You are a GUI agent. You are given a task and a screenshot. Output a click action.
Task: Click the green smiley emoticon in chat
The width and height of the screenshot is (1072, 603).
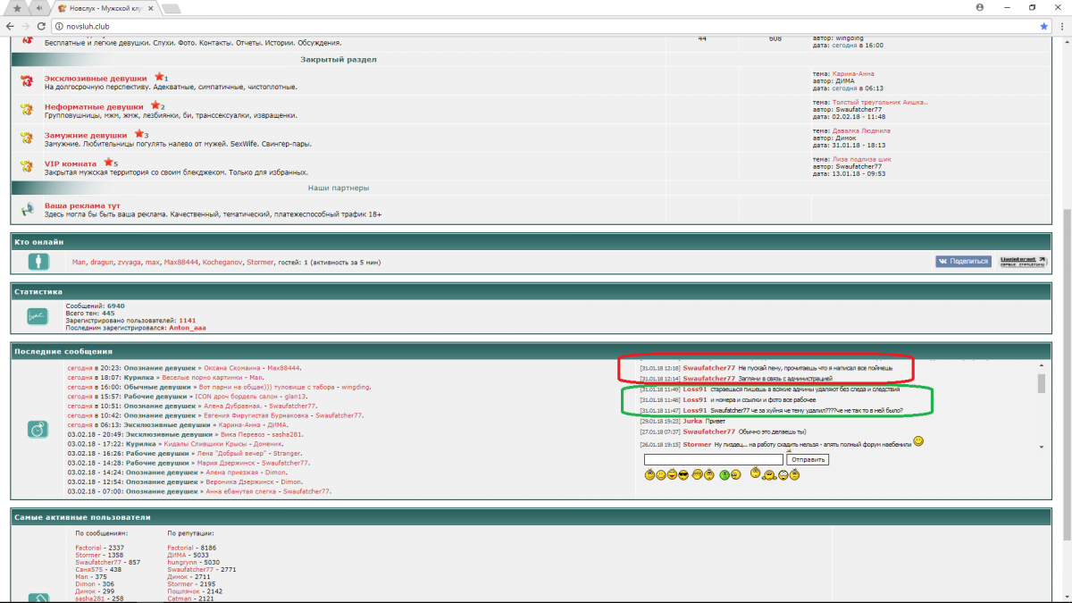[x=724, y=474]
